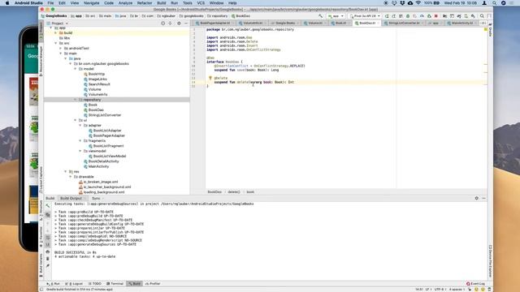Open the Analyze menu
The height and width of the screenshot is (292, 520).
pos(125,2)
